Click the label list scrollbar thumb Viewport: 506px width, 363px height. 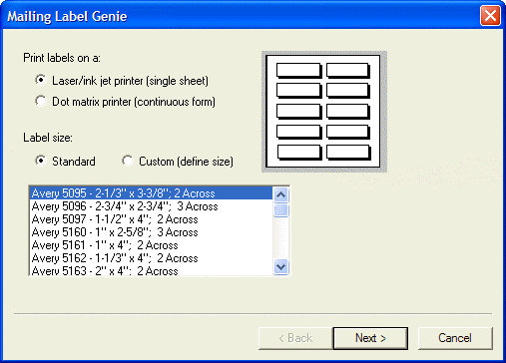click(x=281, y=210)
